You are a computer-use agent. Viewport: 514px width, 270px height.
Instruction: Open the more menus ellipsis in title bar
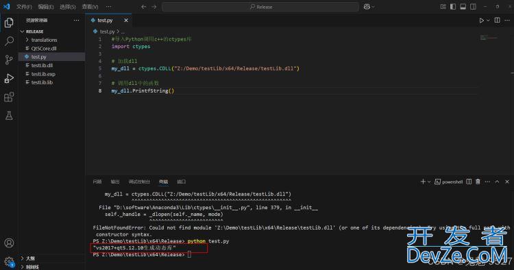click(108, 7)
